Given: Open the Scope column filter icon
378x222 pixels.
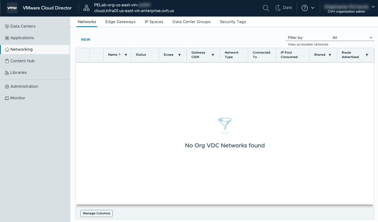Looking at the screenshot, I should (x=180, y=55).
